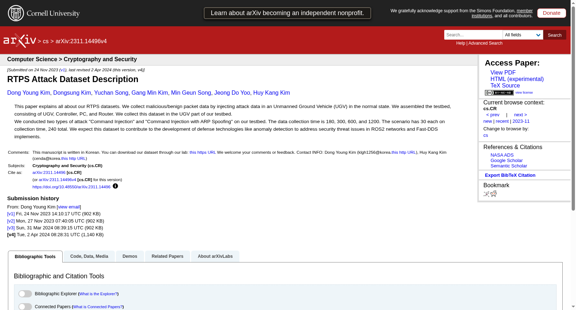Click the cs breadcrumb link
Image resolution: width=576 pixels, height=310 pixels.
tap(46, 41)
